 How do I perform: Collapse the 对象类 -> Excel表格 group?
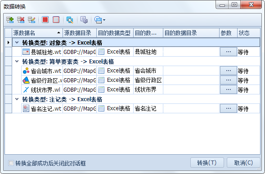tap(17, 43)
